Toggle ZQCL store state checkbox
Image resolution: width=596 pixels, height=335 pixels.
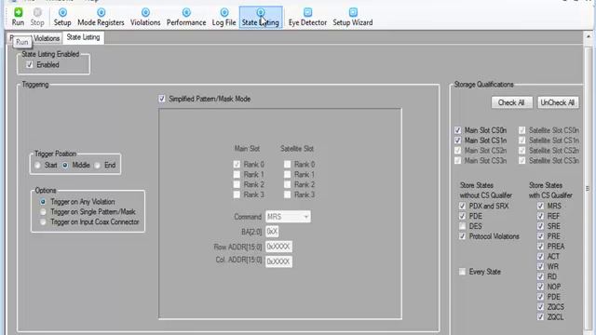(540, 316)
